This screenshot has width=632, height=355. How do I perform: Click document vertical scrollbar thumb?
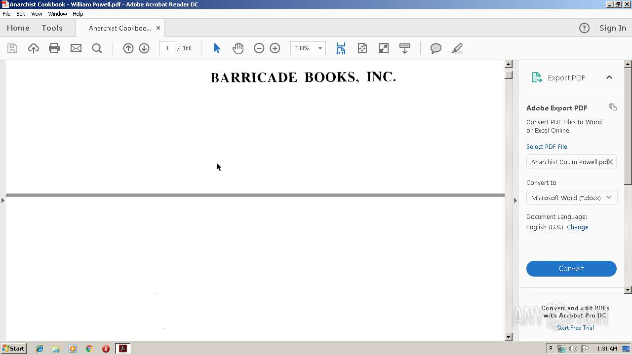[509, 74]
